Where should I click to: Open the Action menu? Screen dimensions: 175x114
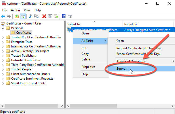(x=15, y=10)
